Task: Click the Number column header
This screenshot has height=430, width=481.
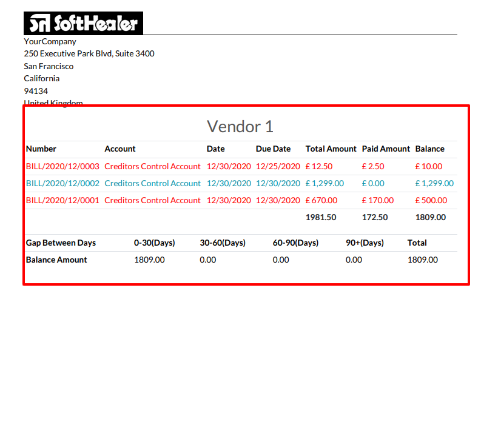Action: tap(41, 149)
